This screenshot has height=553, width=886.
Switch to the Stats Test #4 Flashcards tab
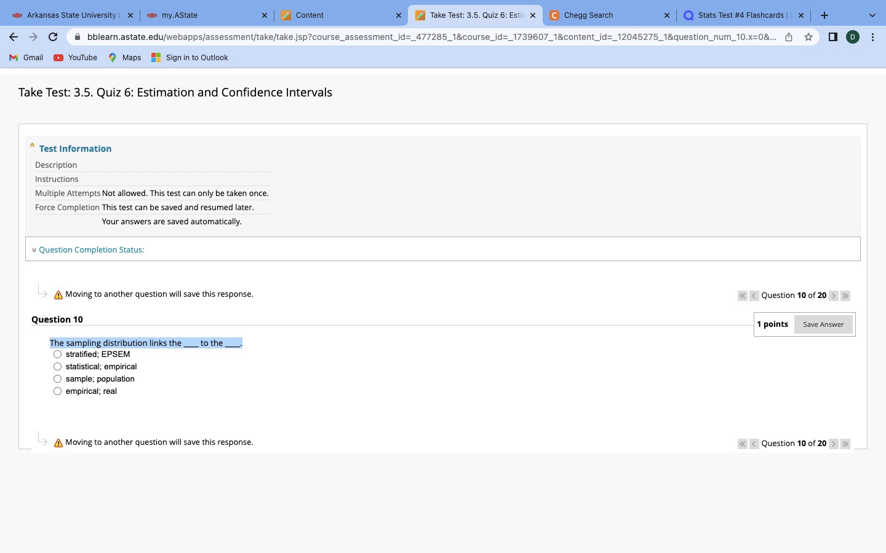[743, 15]
